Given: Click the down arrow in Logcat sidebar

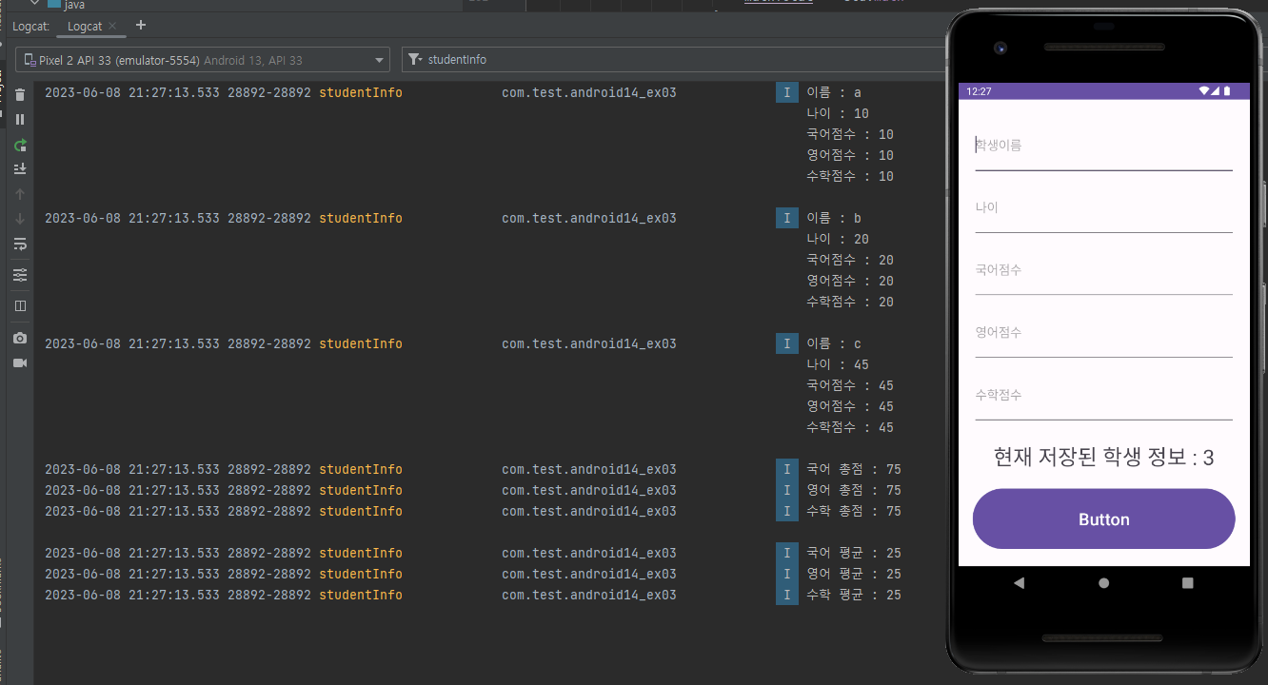Looking at the screenshot, I should coord(20,219).
